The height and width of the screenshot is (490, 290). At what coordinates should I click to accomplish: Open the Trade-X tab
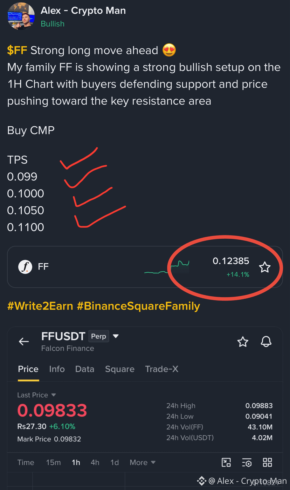point(162,369)
